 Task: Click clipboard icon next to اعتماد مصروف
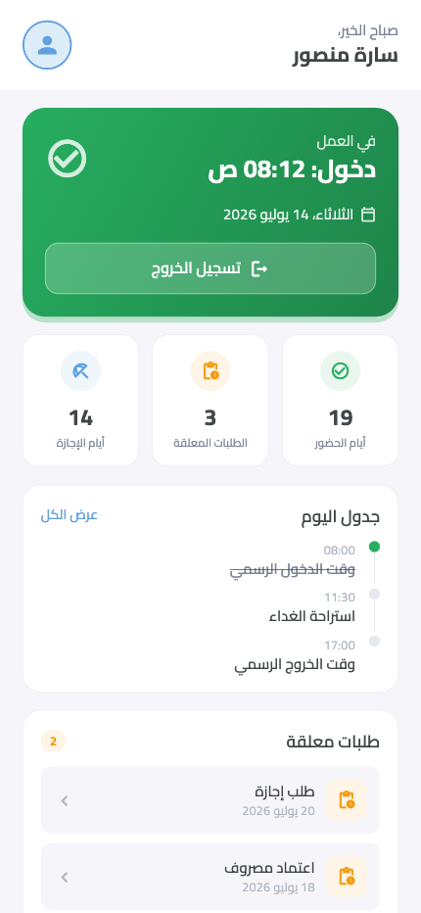coord(347,877)
